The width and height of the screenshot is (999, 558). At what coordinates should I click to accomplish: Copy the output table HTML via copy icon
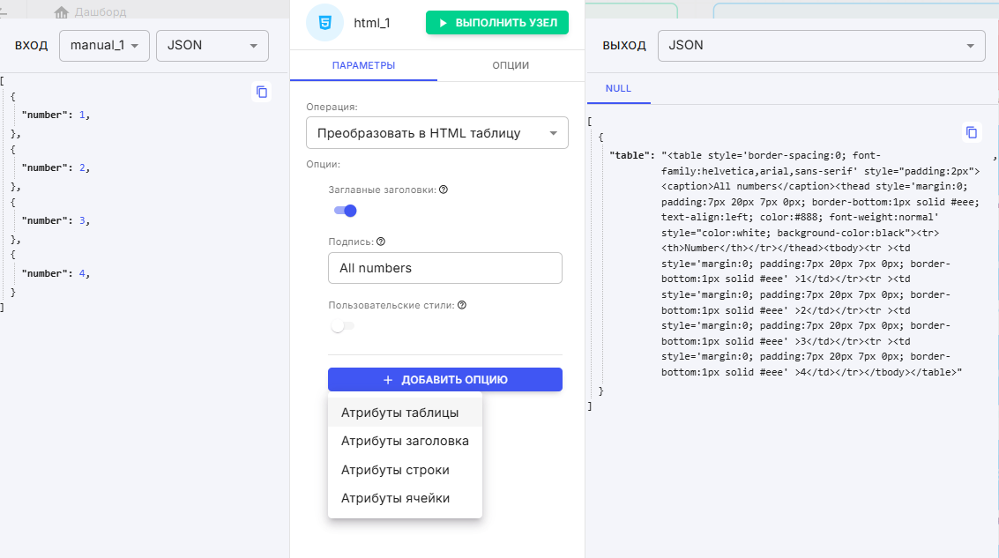pos(972,131)
